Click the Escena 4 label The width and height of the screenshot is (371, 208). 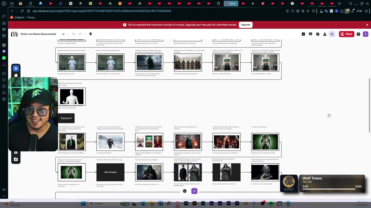pyautogui.click(x=66, y=118)
